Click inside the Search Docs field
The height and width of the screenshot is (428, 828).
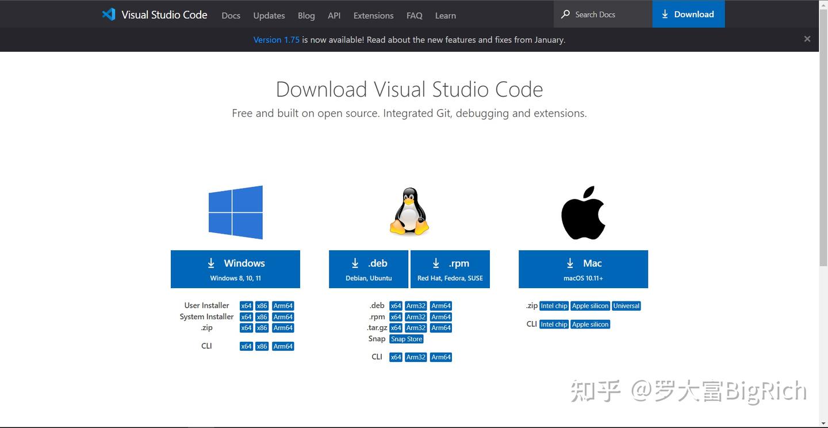click(598, 14)
